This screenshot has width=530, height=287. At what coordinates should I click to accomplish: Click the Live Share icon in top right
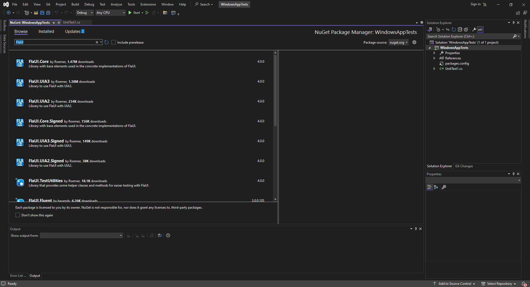[518, 13]
